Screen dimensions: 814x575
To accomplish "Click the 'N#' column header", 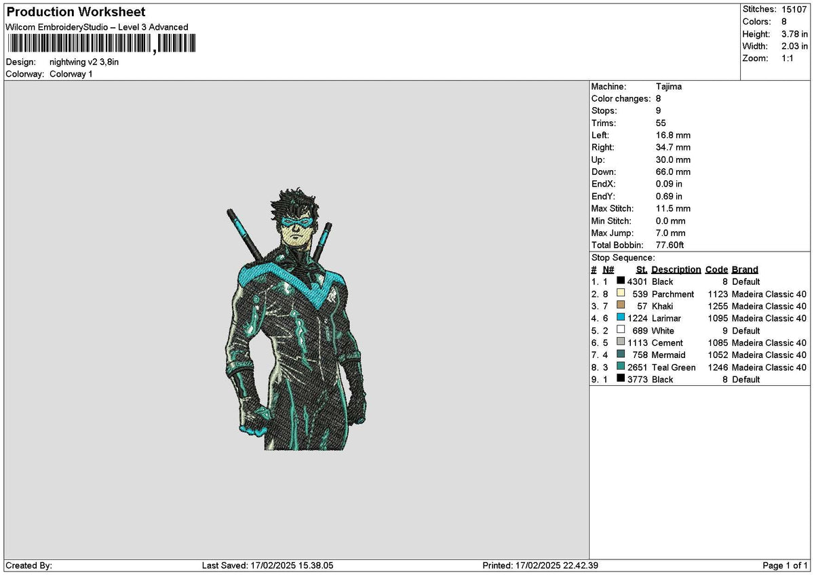I will tap(608, 269).
